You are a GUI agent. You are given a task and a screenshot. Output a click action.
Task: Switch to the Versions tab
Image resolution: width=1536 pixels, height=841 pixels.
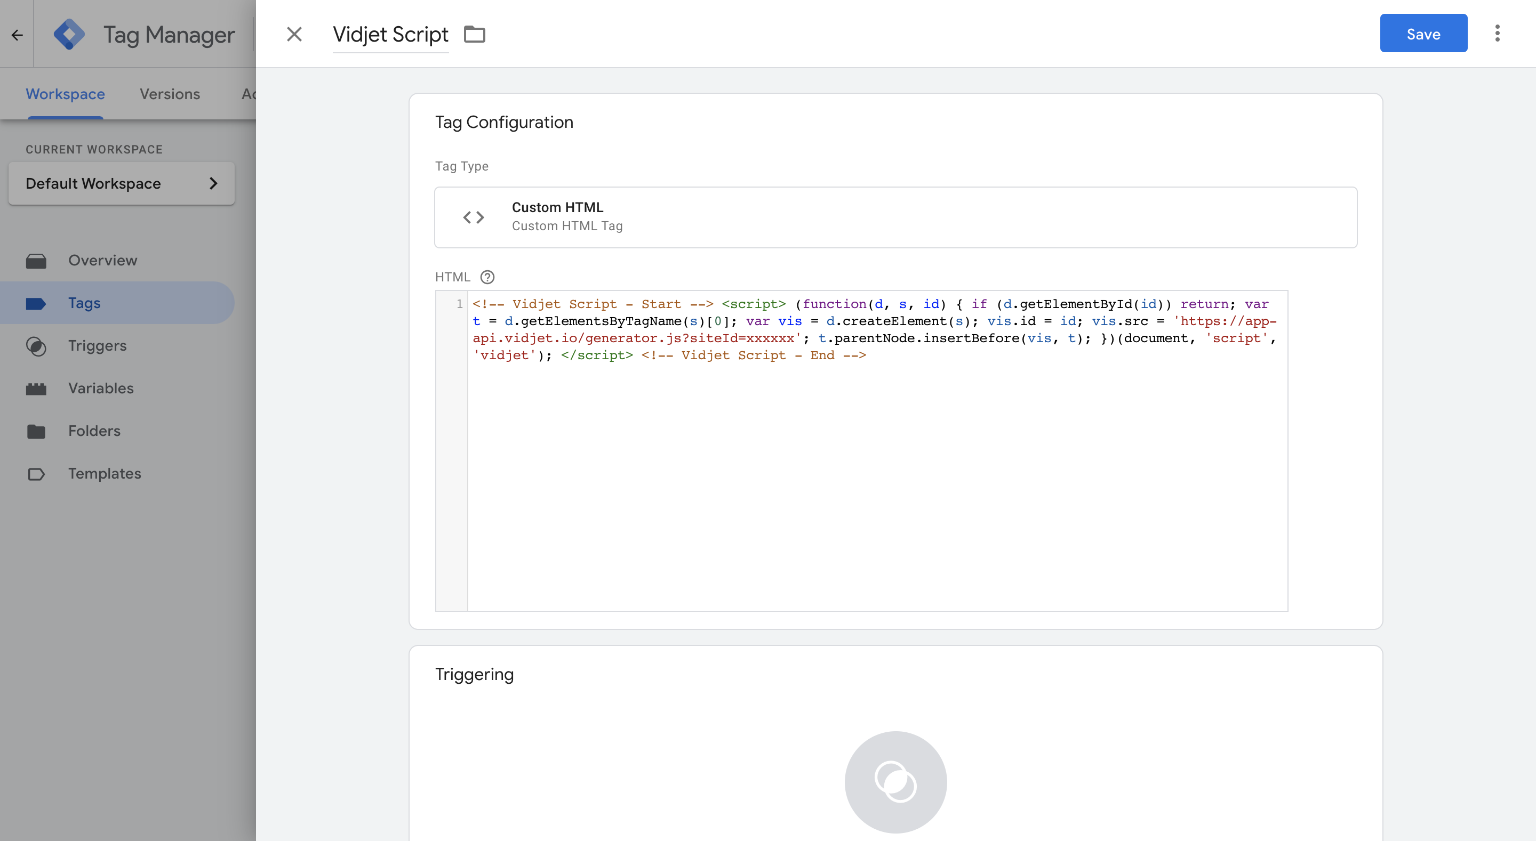point(170,94)
